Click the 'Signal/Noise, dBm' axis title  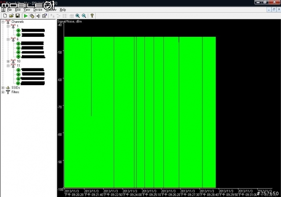point(69,21)
